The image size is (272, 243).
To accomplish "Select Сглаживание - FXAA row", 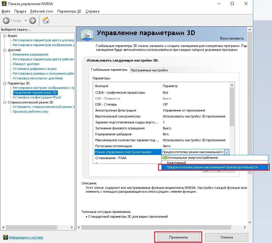I will click(128, 158).
